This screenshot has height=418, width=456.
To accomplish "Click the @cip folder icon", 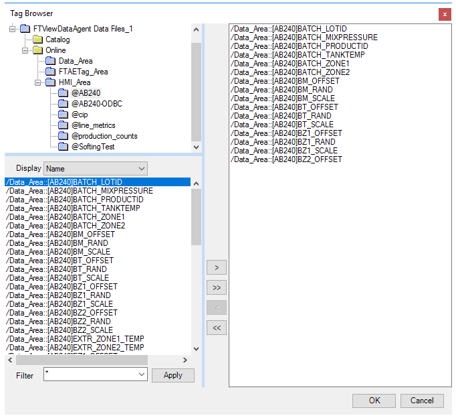I will (x=63, y=115).
